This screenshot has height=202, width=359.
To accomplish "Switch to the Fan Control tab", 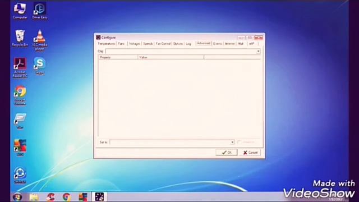I will 163,44.
